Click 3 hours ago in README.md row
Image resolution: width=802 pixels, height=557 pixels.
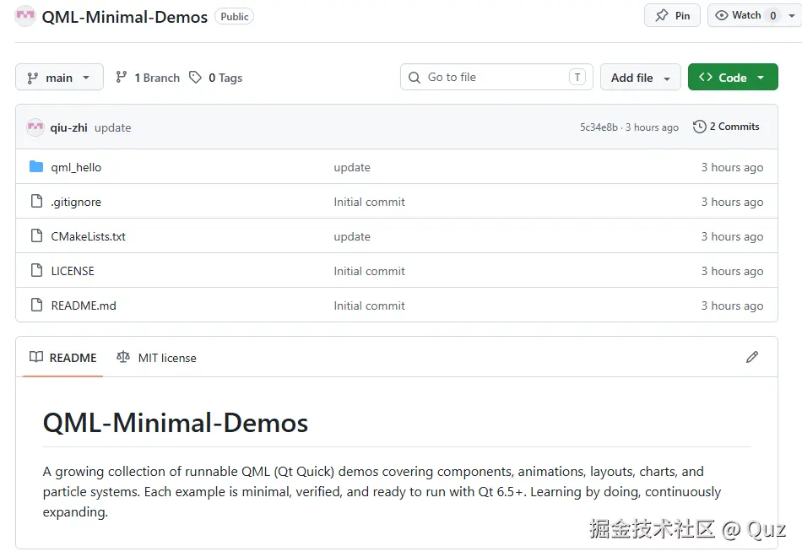pos(732,306)
